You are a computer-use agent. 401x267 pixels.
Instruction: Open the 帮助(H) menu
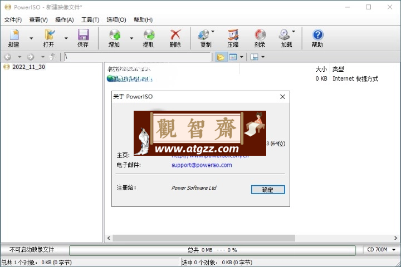(x=143, y=19)
